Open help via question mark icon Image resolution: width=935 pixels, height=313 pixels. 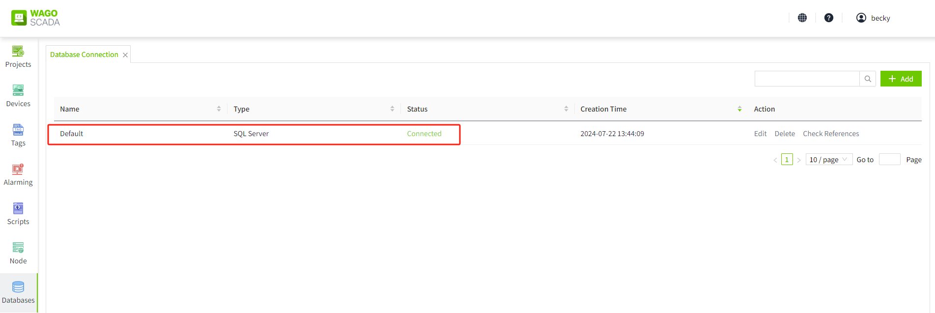click(x=829, y=18)
